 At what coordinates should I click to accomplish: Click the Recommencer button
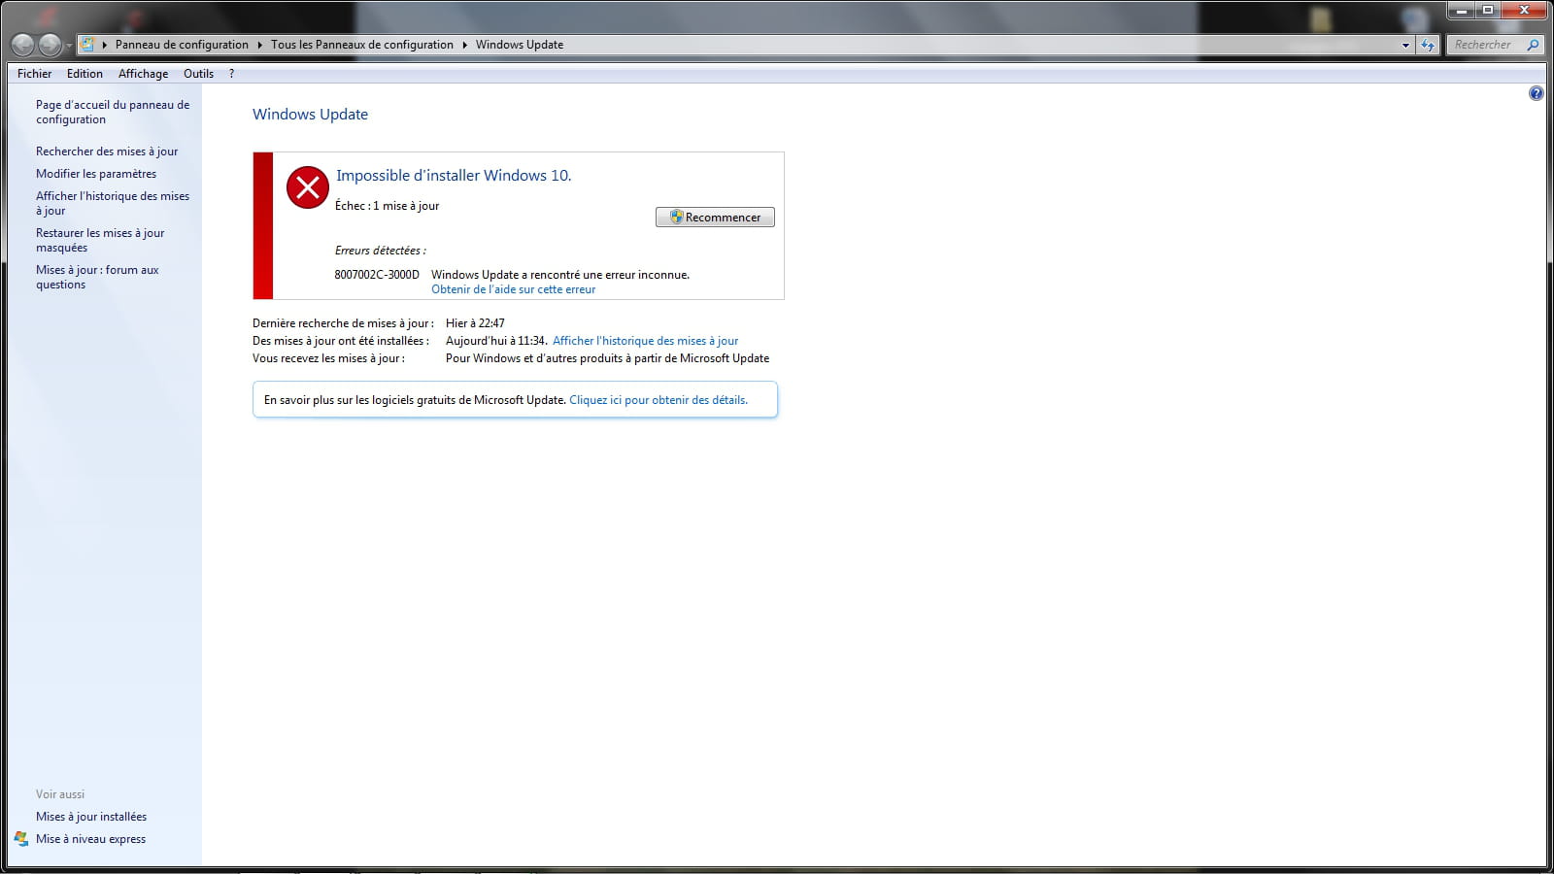tap(715, 218)
